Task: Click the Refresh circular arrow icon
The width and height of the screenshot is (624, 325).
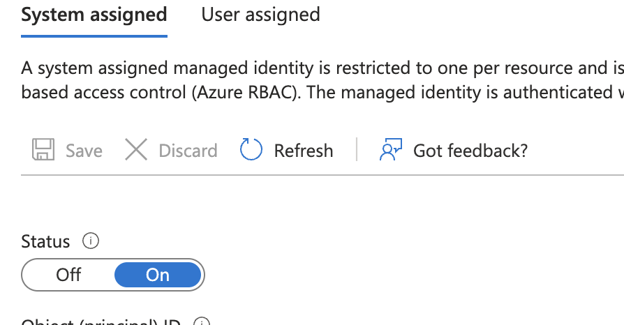Action: [x=251, y=150]
